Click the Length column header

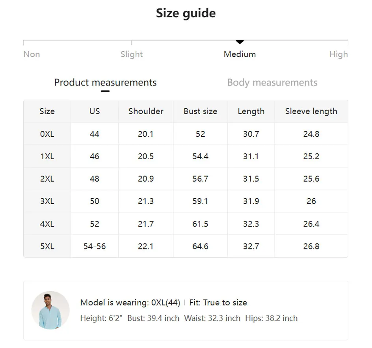tap(251, 111)
